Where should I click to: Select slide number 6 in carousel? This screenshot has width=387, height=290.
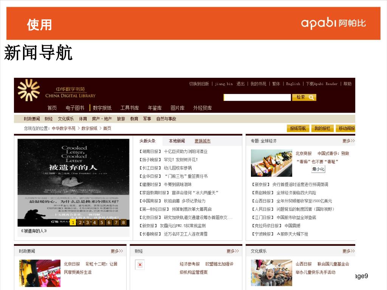coord(109,222)
